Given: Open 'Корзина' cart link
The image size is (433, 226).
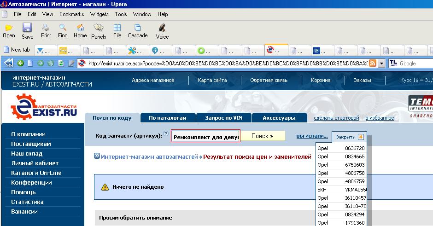Looking at the screenshot, I should pyautogui.click(x=321, y=80).
